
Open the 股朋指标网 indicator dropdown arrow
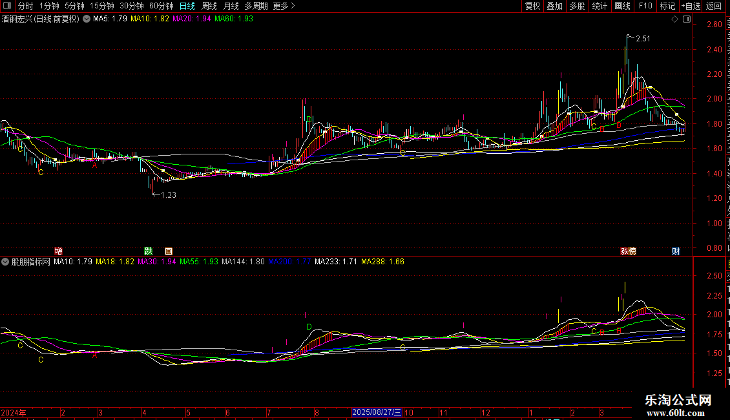tap(5, 262)
